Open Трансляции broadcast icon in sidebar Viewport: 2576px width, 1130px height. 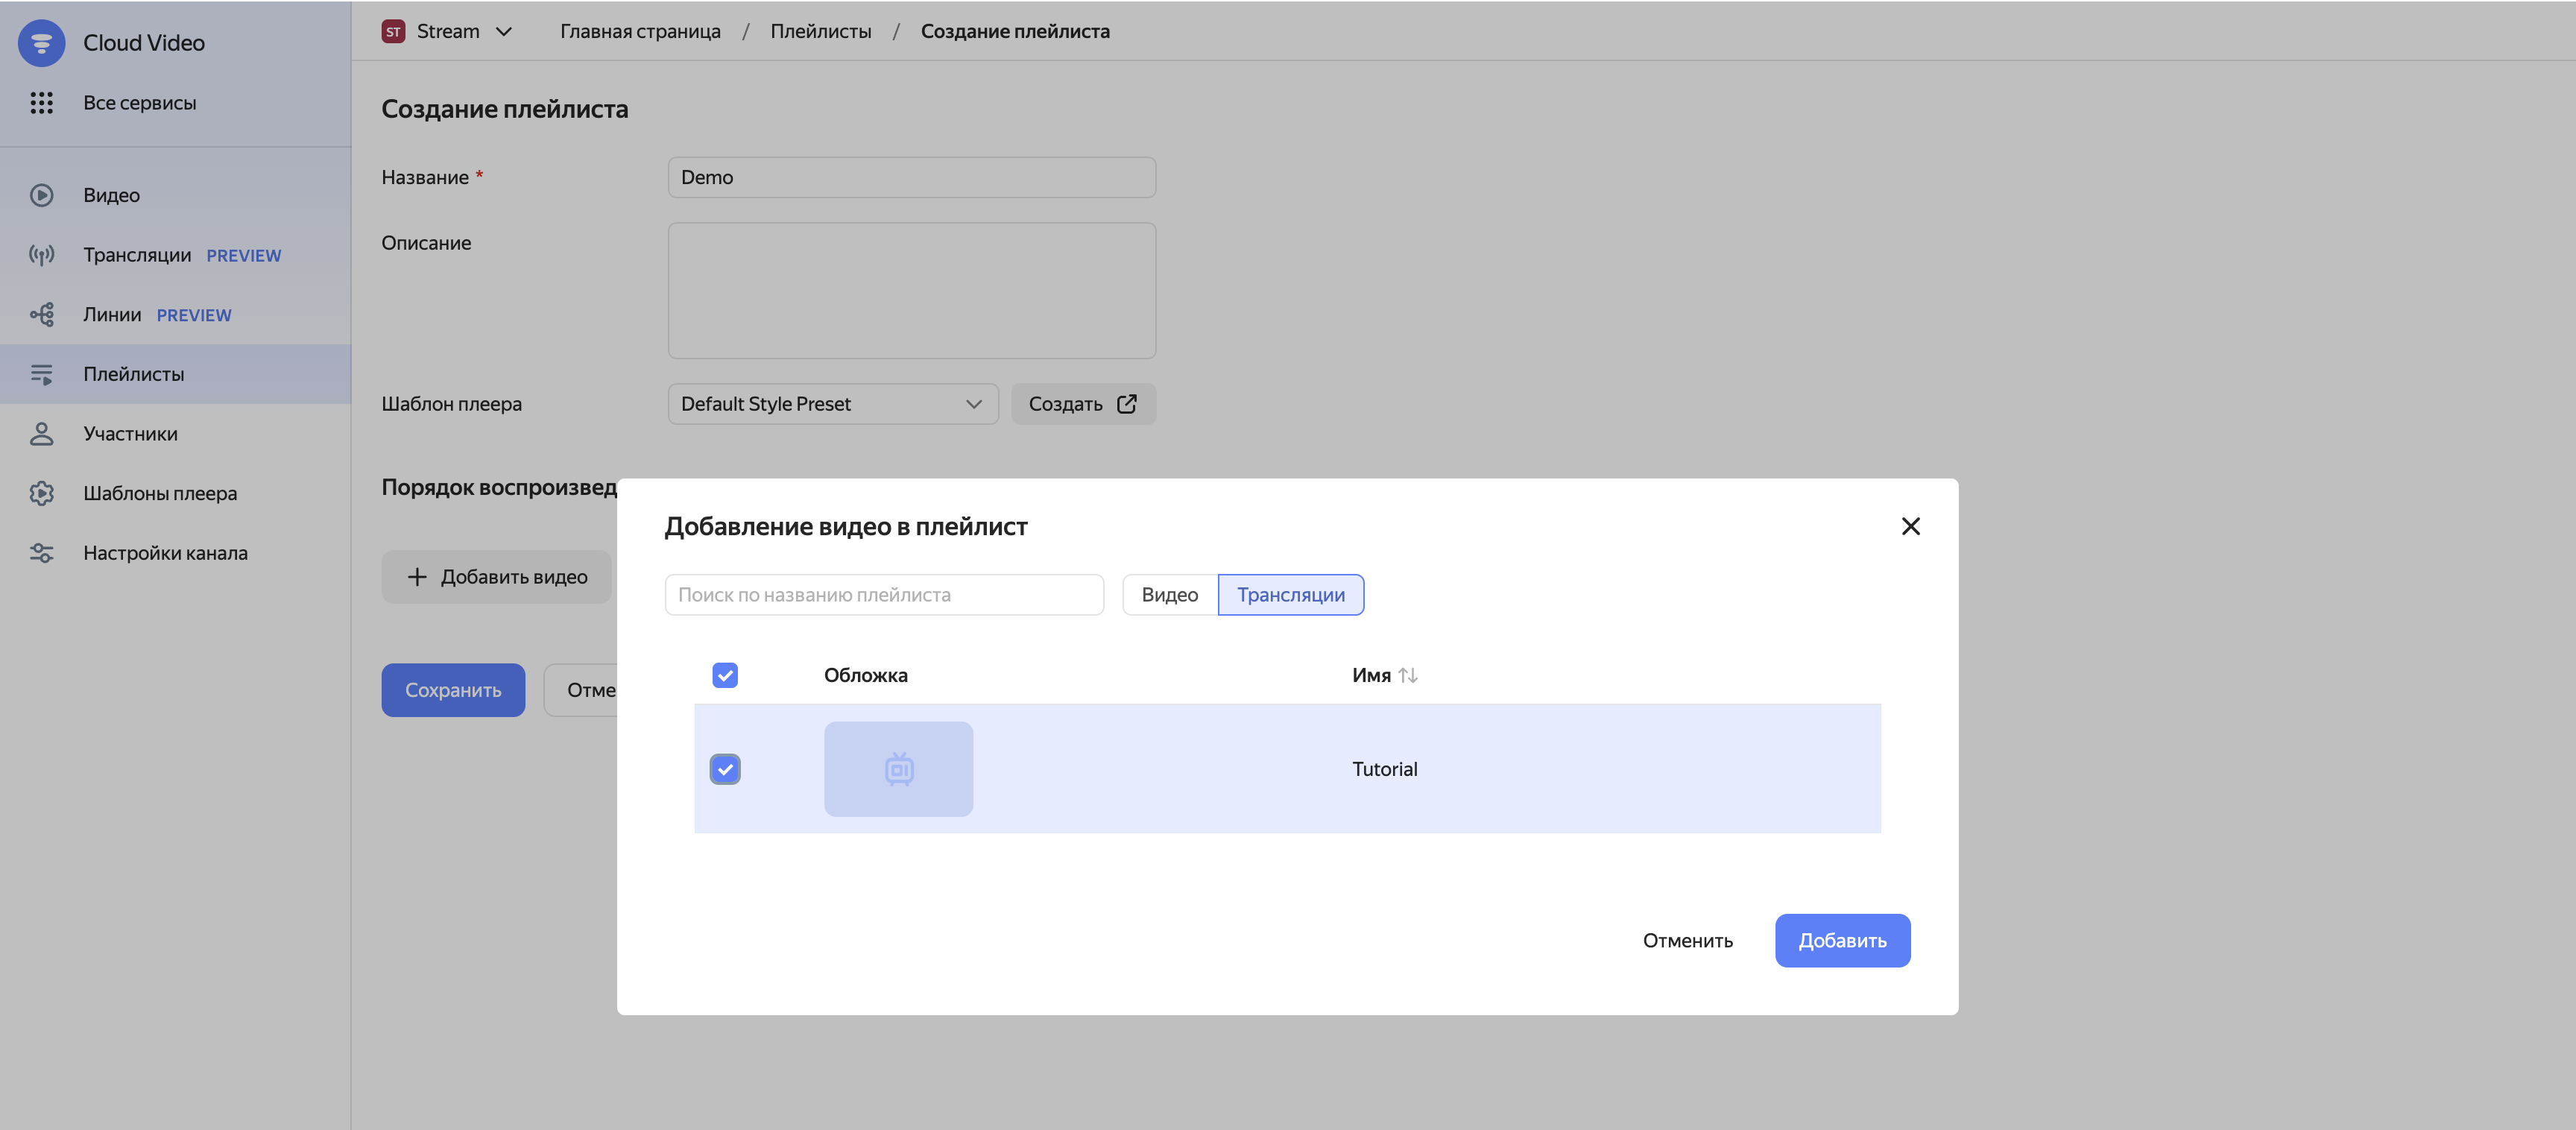tap(41, 255)
